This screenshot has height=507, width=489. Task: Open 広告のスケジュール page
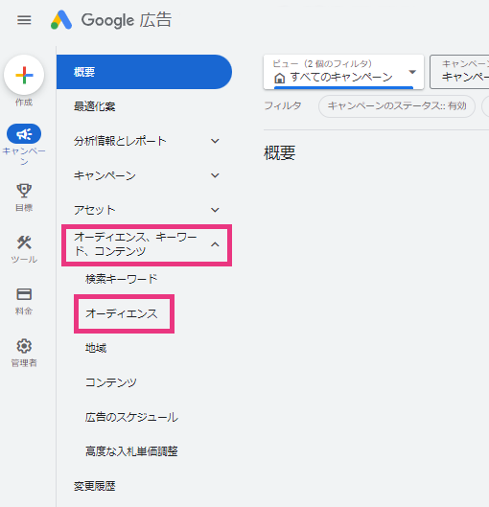point(131,417)
